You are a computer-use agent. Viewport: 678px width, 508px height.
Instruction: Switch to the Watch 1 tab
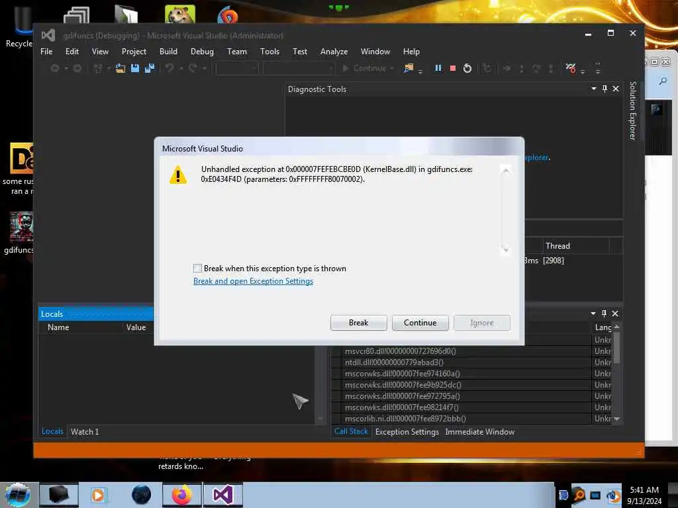(x=85, y=431)
